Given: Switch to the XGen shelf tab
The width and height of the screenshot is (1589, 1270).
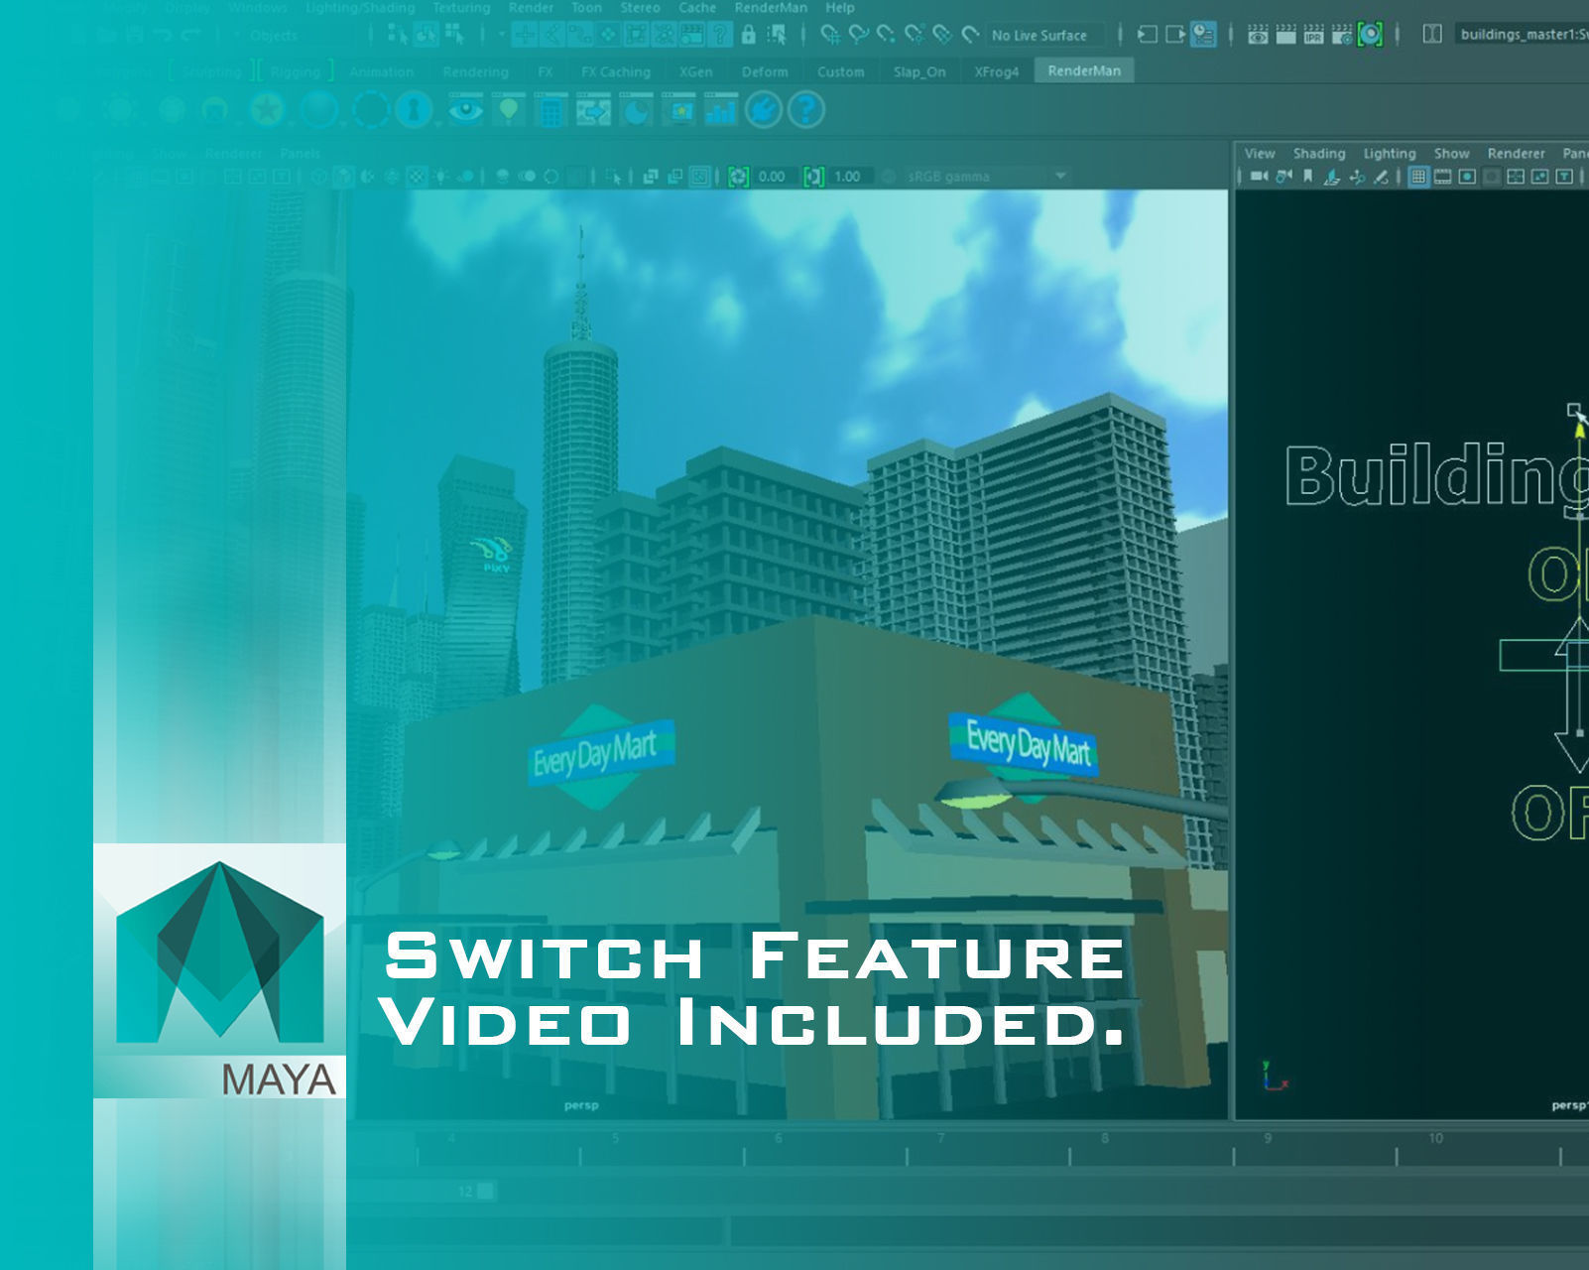Looking at the screenshot, I should (x=695, y=72).
